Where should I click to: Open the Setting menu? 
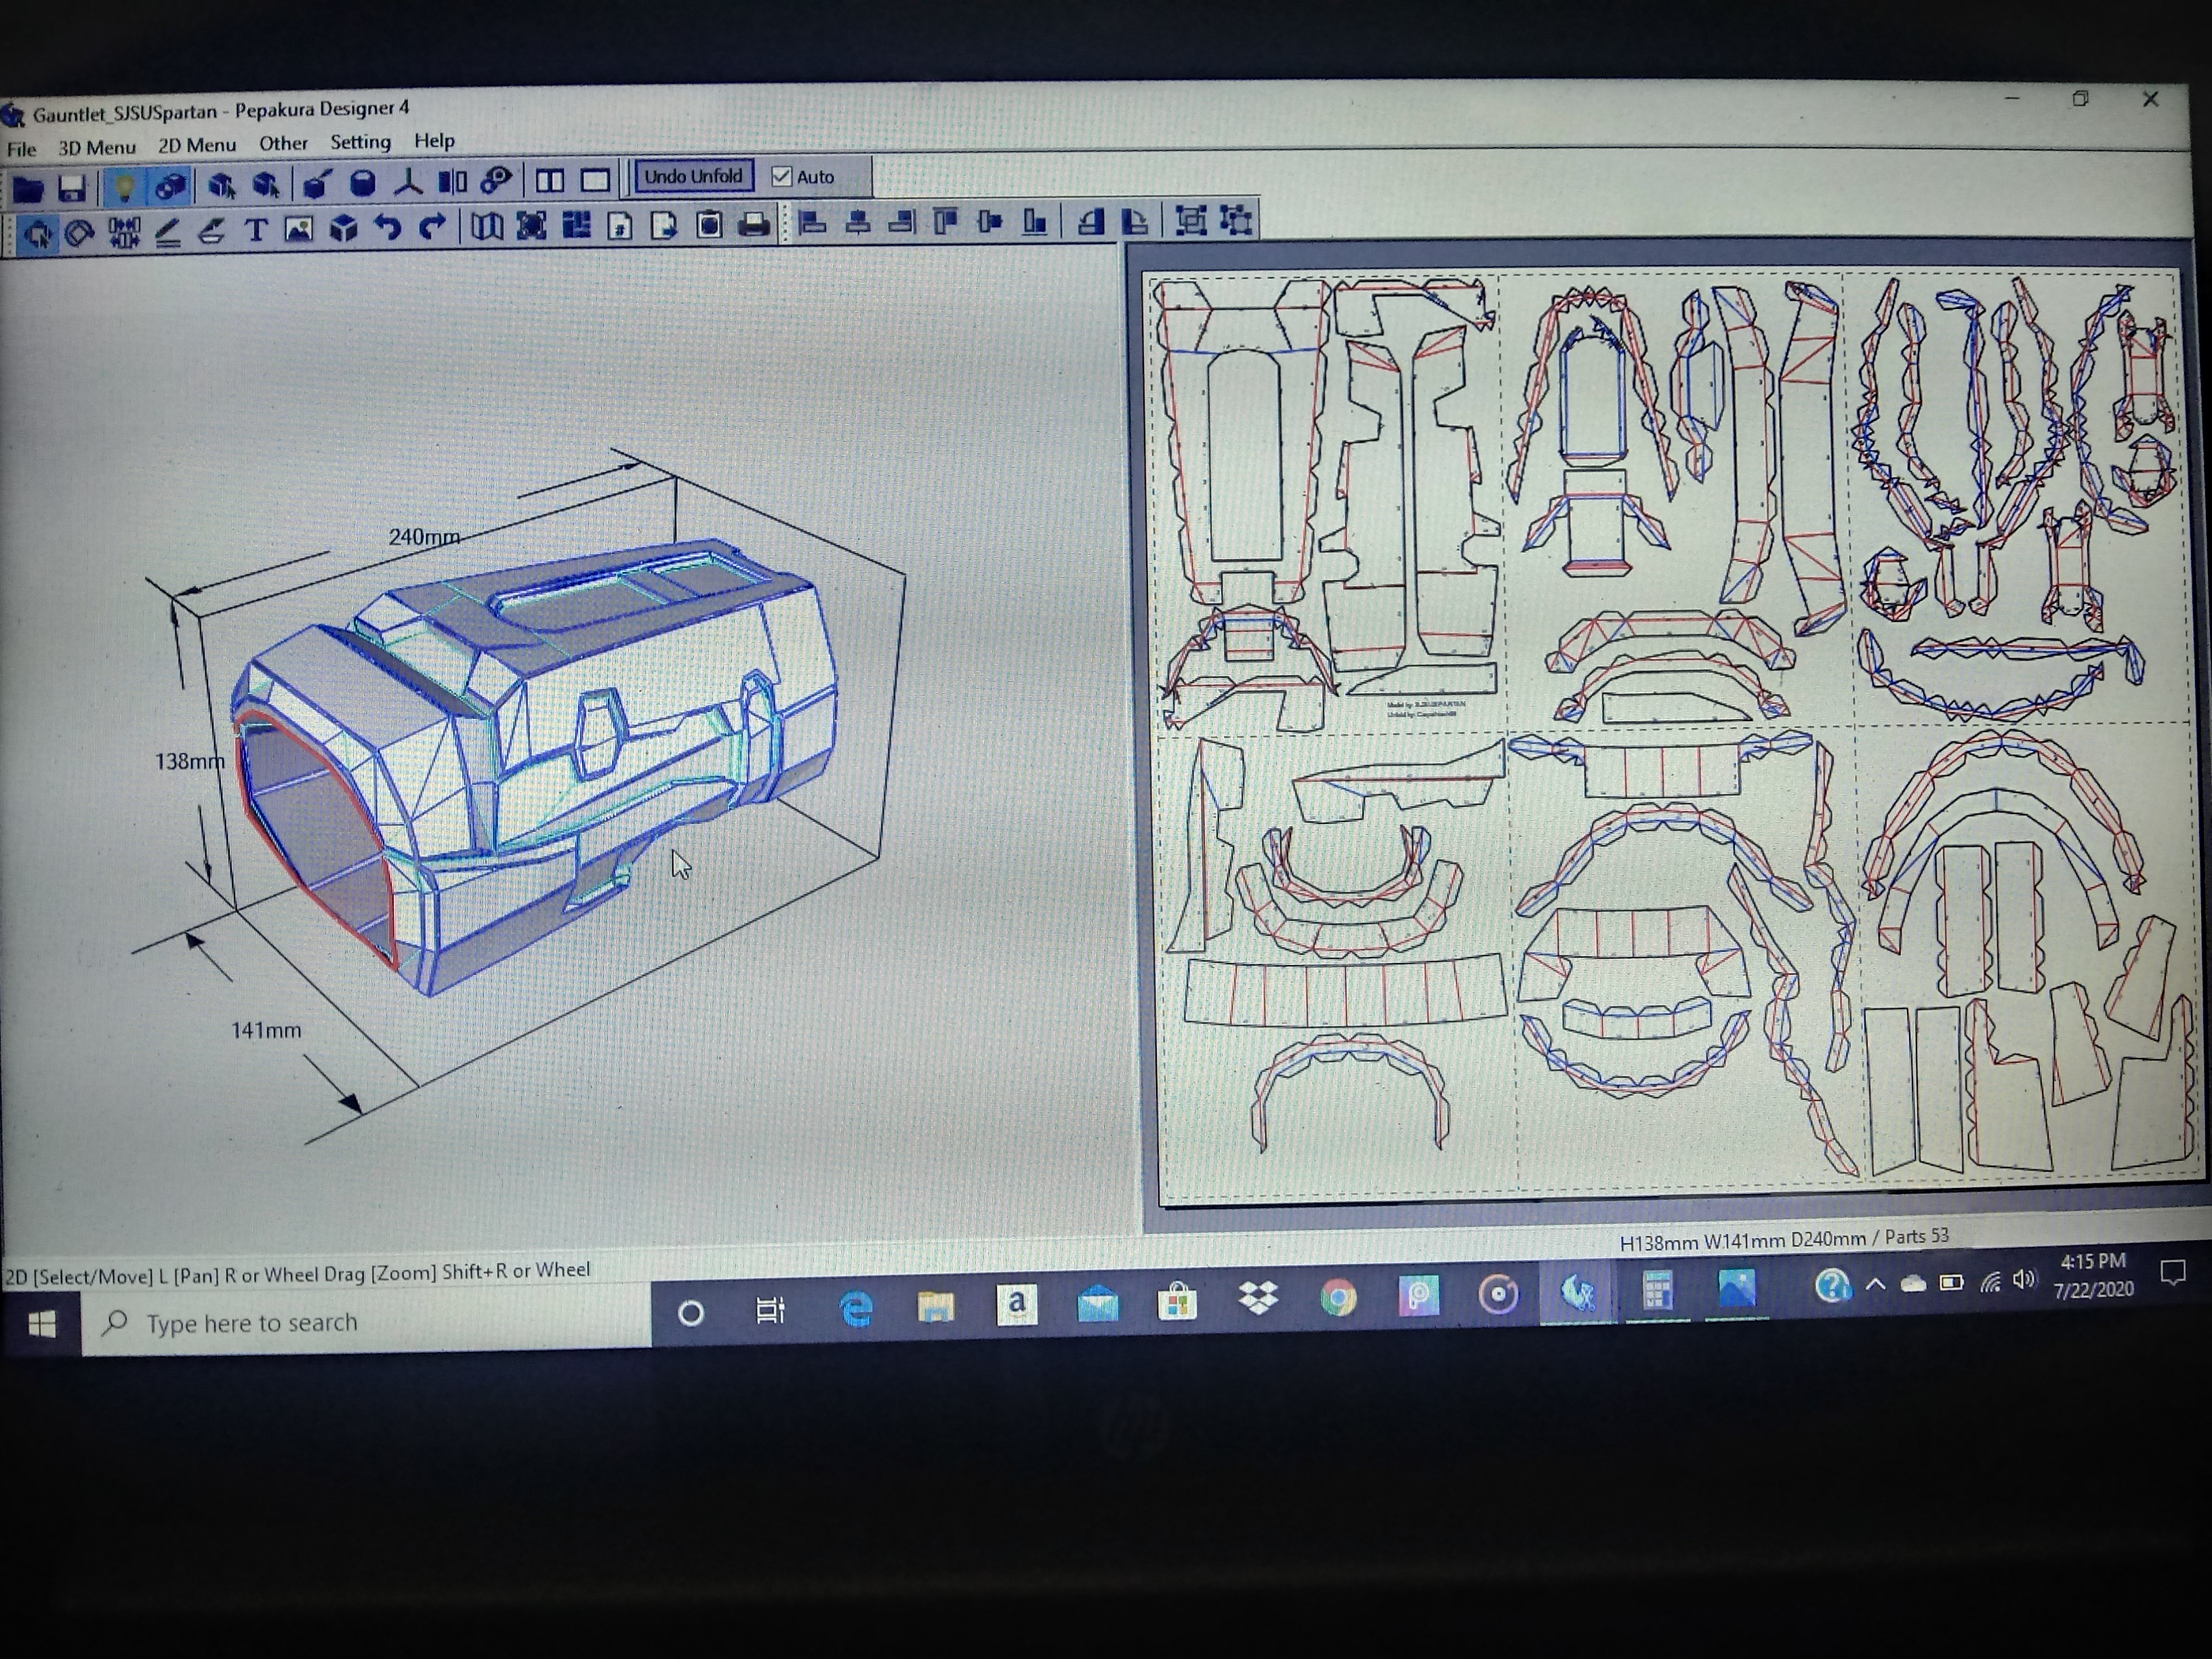tap(360, 142)
